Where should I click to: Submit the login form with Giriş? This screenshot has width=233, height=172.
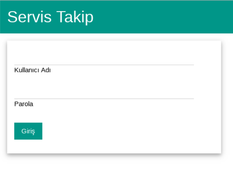[28, 131]
